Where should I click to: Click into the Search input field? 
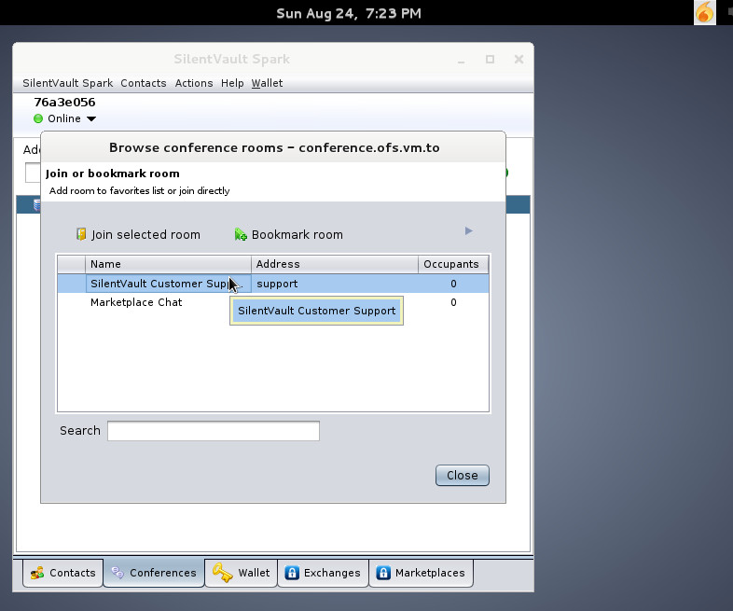pyautogui.click(x=214, y=431)
